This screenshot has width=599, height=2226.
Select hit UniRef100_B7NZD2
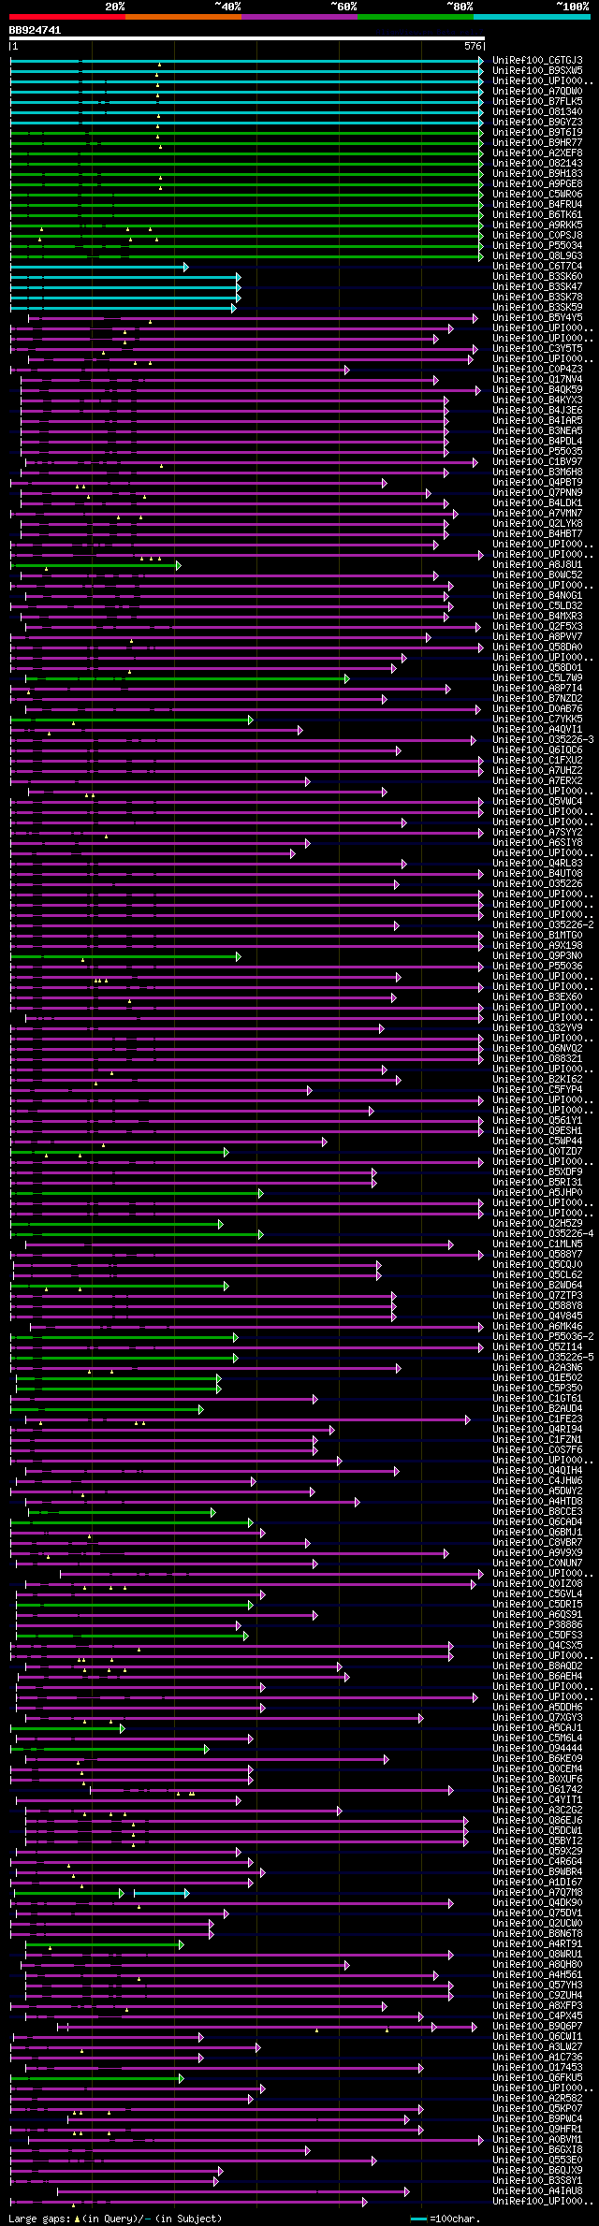[537, 699]
